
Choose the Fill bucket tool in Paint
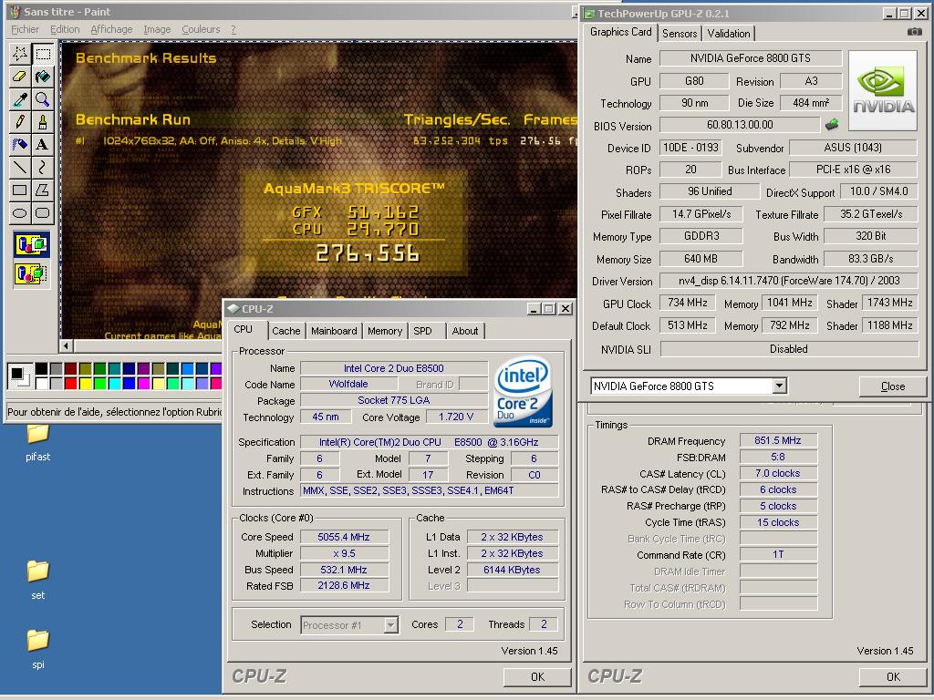click(43, 77)
